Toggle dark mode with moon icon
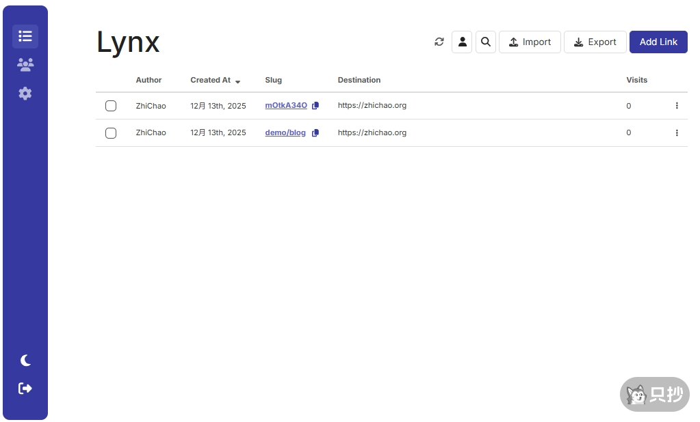 pos(25,360)
